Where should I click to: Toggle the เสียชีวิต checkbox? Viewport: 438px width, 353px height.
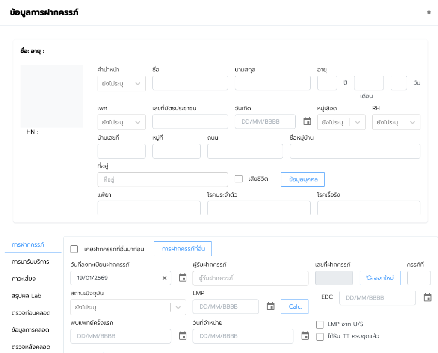pos(239,179)
